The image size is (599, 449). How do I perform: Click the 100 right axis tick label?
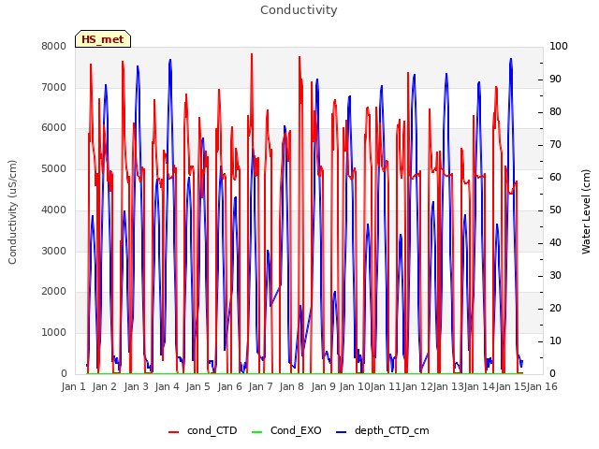[x=559, y=46]
